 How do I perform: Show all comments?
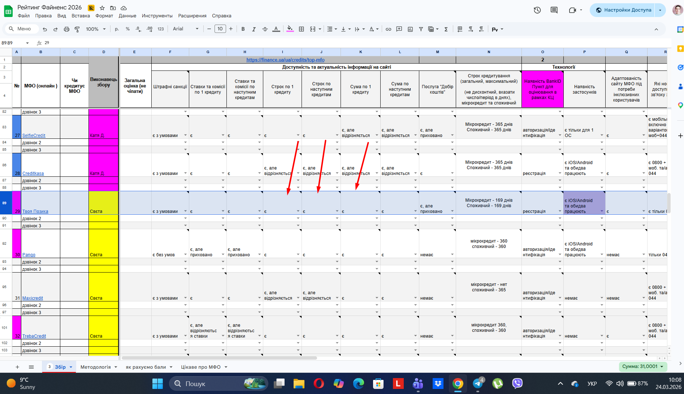[x=554, y=10]
